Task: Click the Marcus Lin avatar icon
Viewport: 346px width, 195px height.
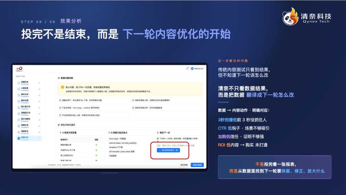Action: pos(192,69)
